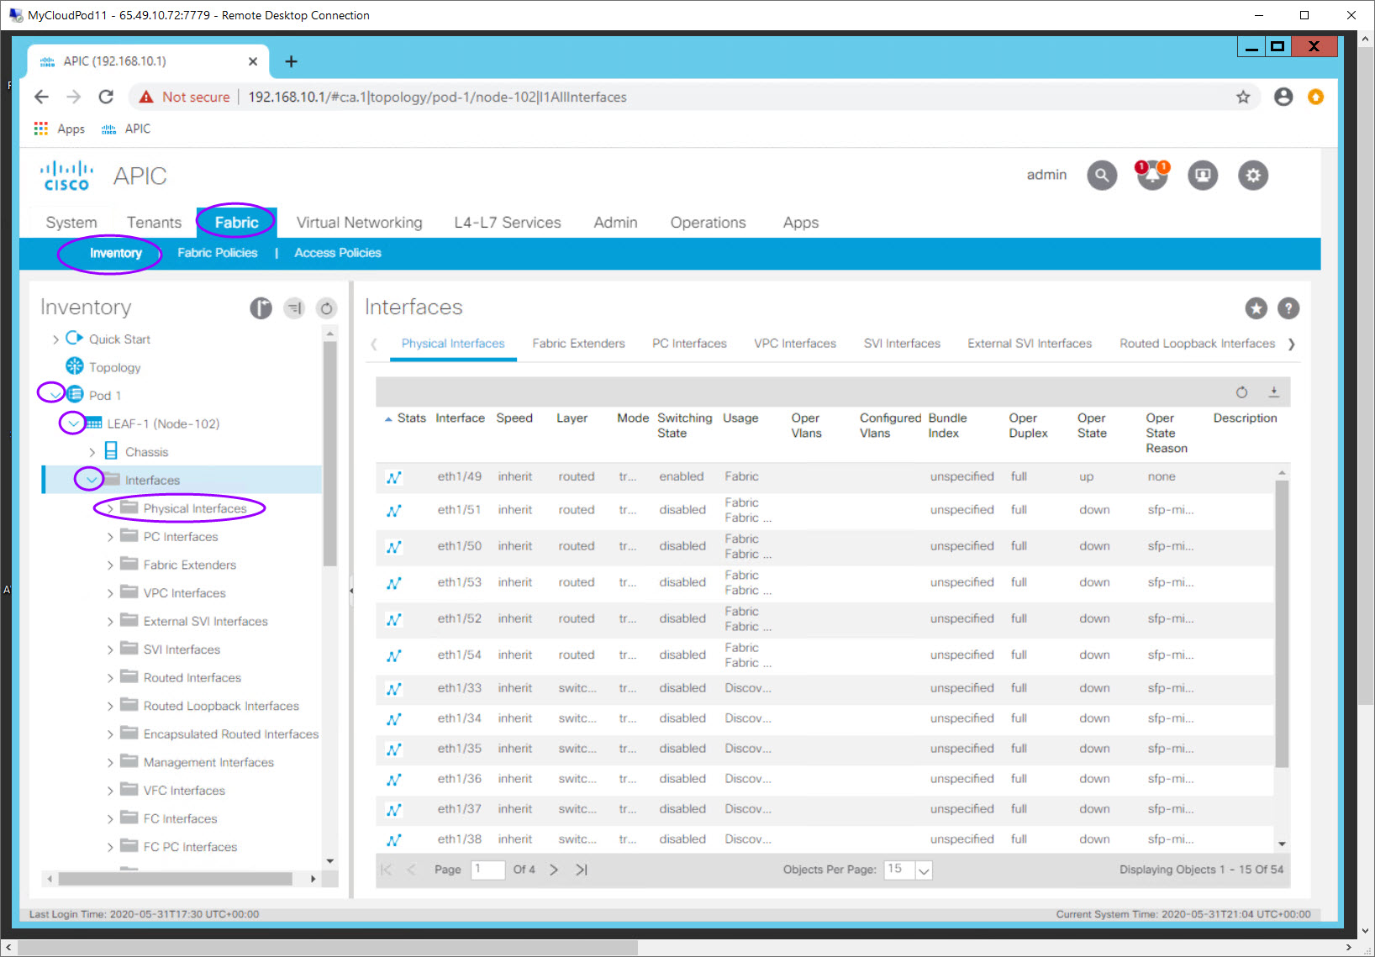Open the Virtual Networking menu

359,223
